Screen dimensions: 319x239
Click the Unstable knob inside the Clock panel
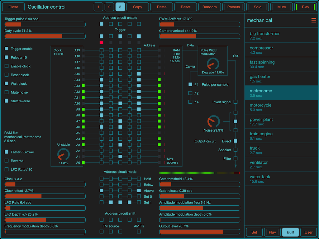pos(64,155)
